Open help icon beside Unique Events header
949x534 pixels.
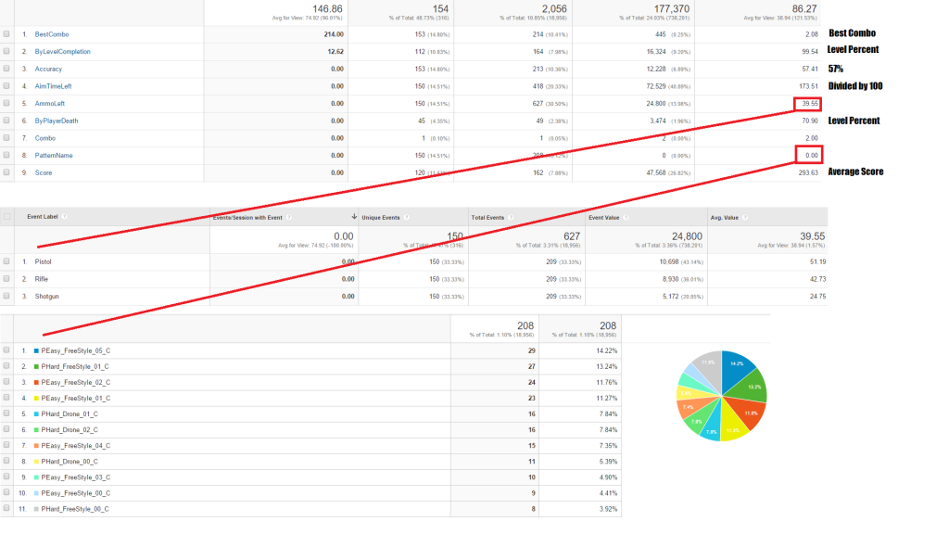[406, 217]
